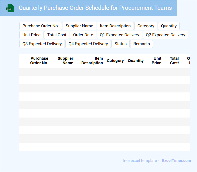
Task: Select the Order Date tag
Action: 83,35
